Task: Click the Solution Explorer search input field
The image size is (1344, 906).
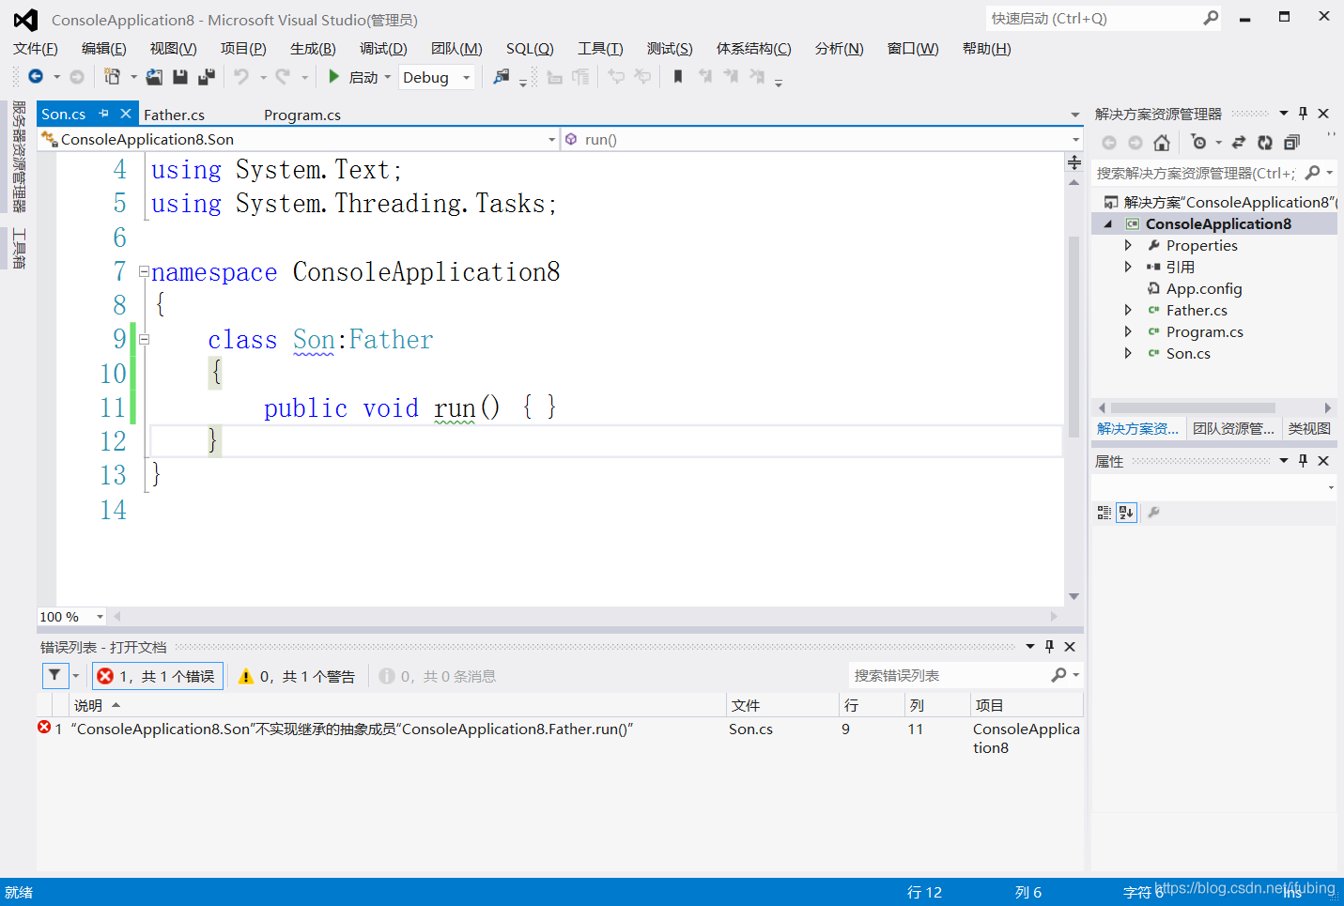Action: tap(1197, 173)
